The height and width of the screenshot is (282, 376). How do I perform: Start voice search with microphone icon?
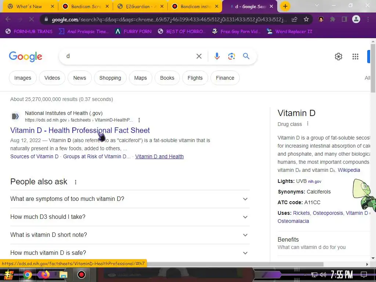coord(217,56)
